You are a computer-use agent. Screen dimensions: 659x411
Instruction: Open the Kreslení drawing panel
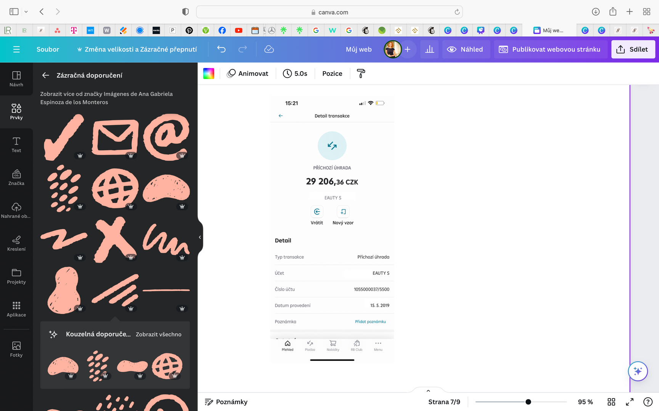[x=16, y=243]
